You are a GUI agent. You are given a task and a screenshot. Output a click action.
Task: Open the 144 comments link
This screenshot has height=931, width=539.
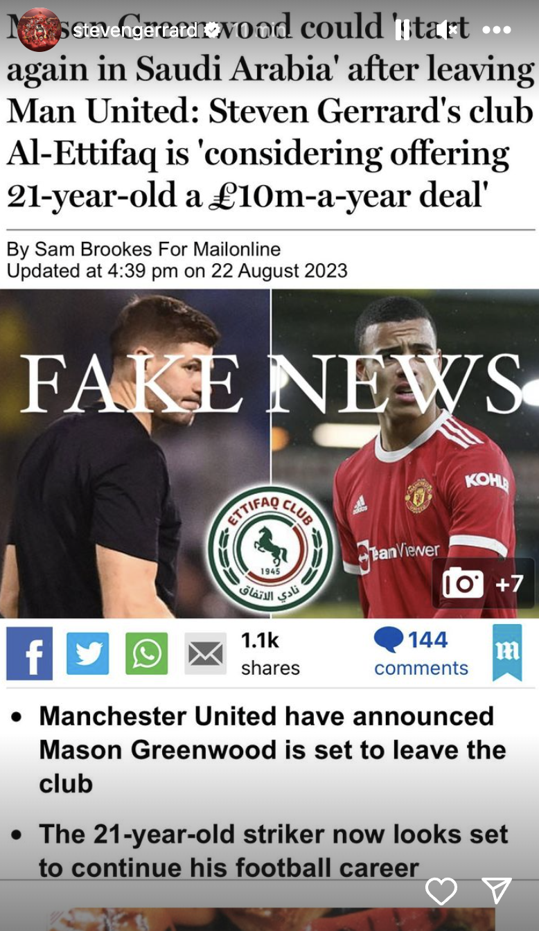pyautogui.click(x=421, y=653)
